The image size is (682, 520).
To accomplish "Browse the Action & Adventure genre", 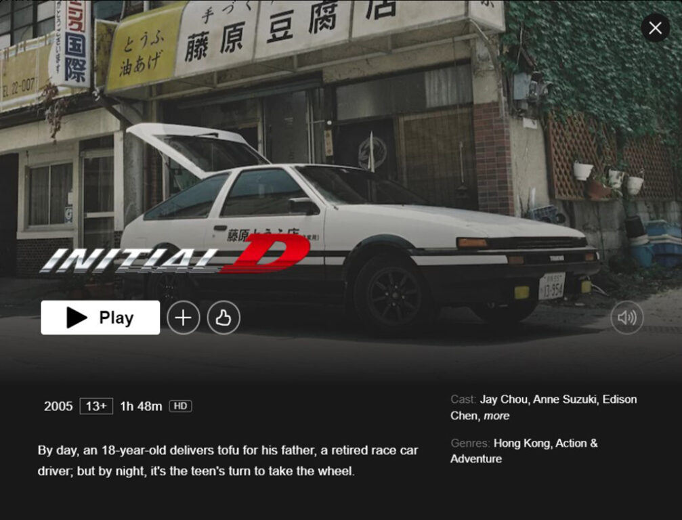I will [524, 451].
